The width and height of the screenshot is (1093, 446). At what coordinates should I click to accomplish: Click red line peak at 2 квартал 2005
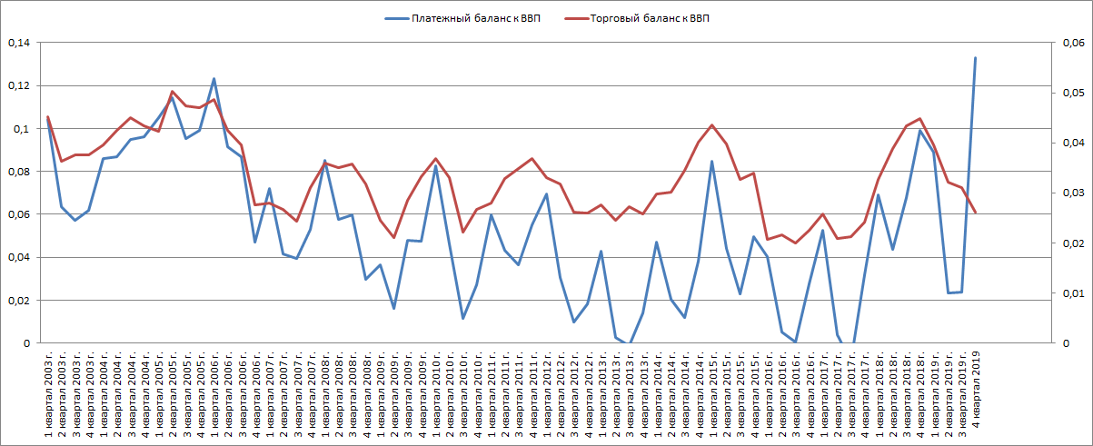[x=172, y=92]
